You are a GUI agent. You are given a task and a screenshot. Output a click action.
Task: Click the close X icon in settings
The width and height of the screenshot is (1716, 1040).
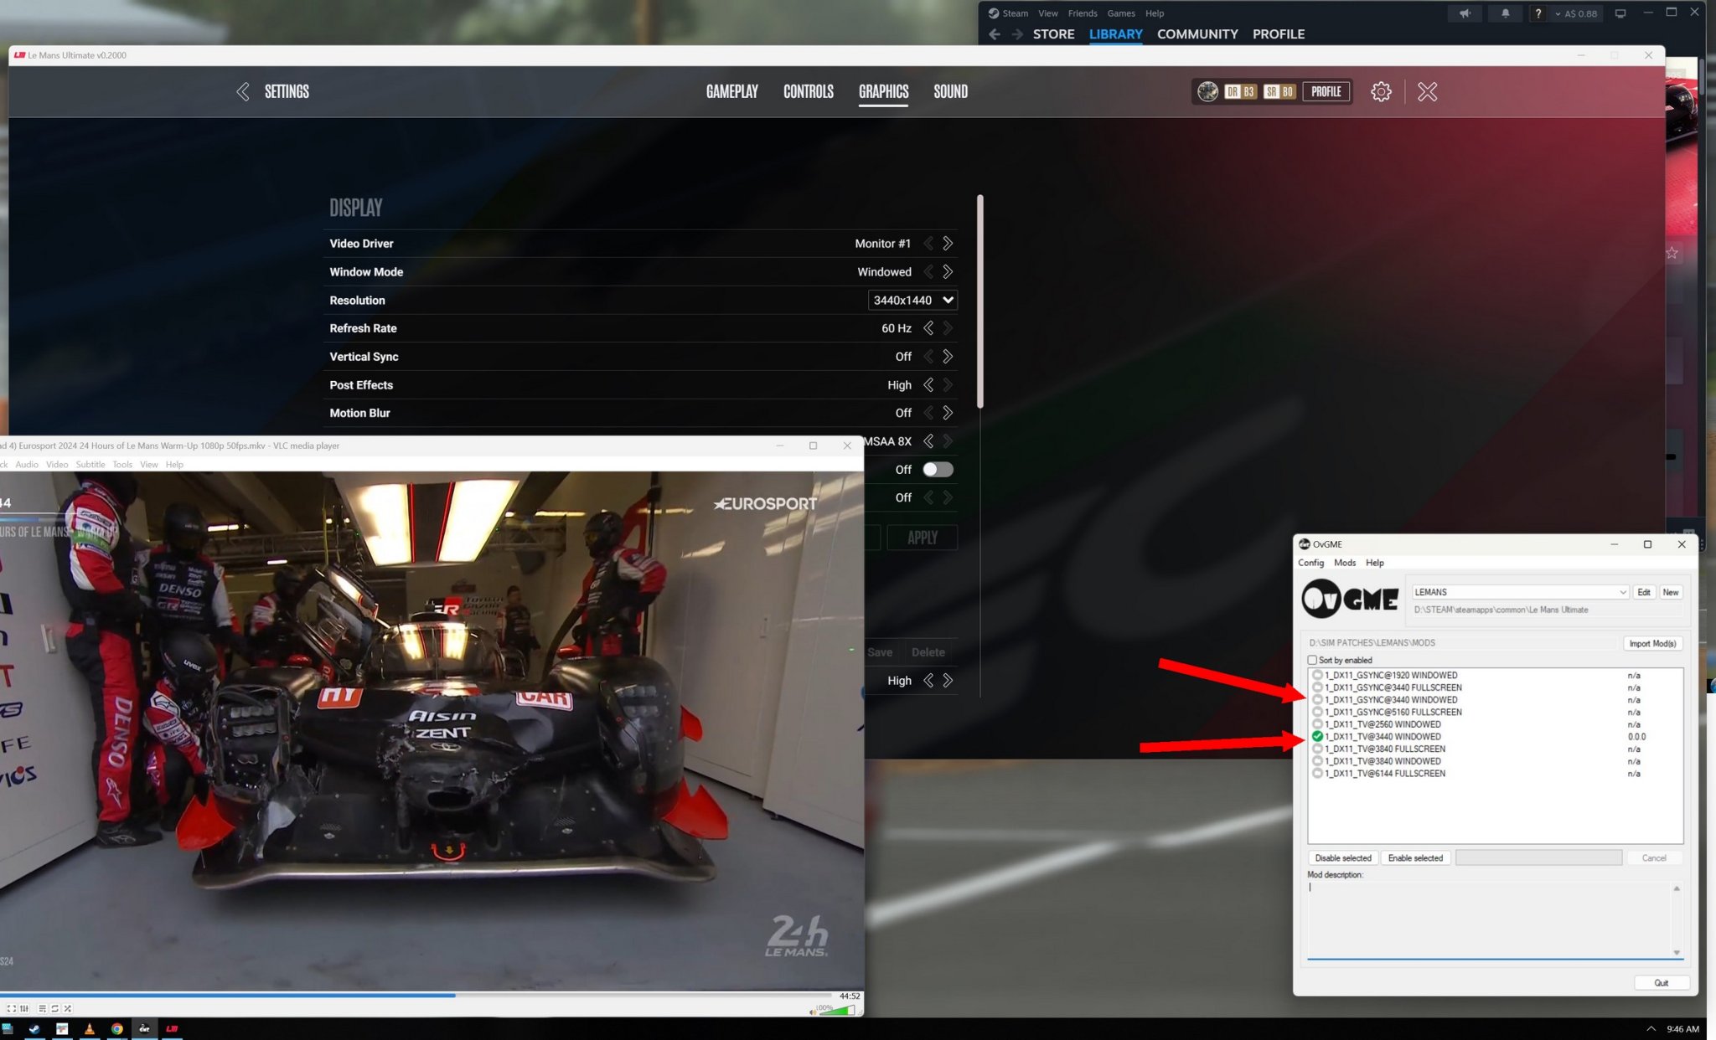pyautogui.click(x=1427, y=90)
